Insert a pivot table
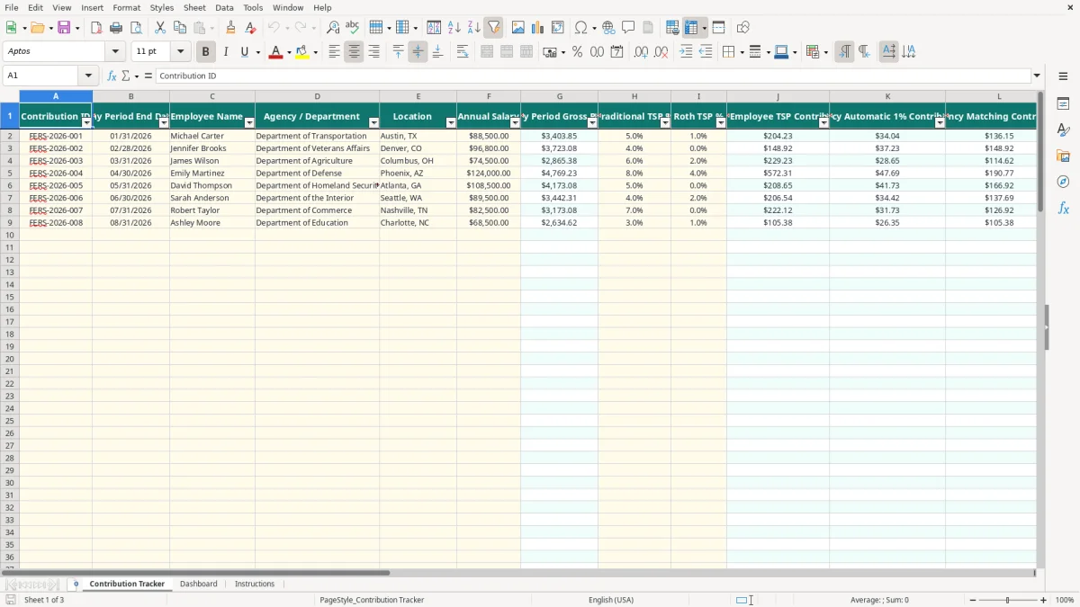 tap(557, 28)
